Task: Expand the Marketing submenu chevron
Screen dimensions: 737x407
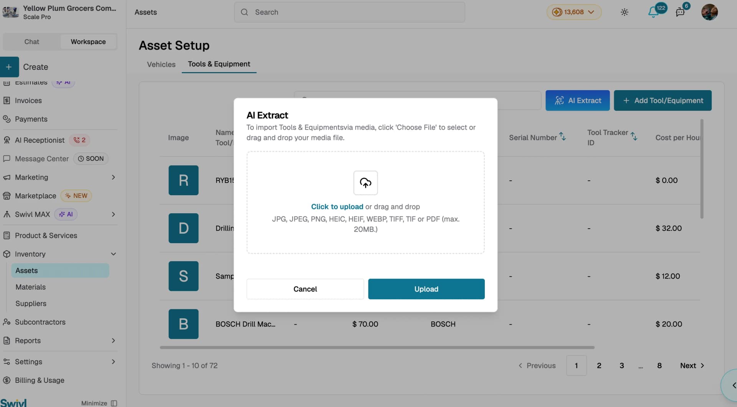Action: [x=113, y=177]
